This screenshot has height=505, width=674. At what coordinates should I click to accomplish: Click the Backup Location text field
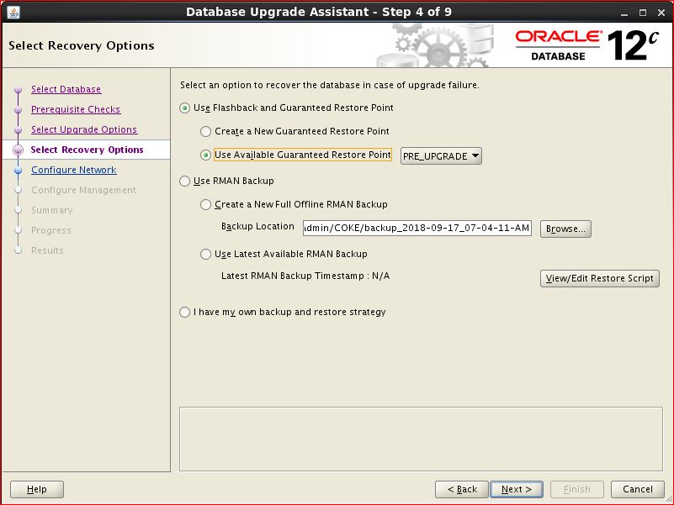point(417,229)
